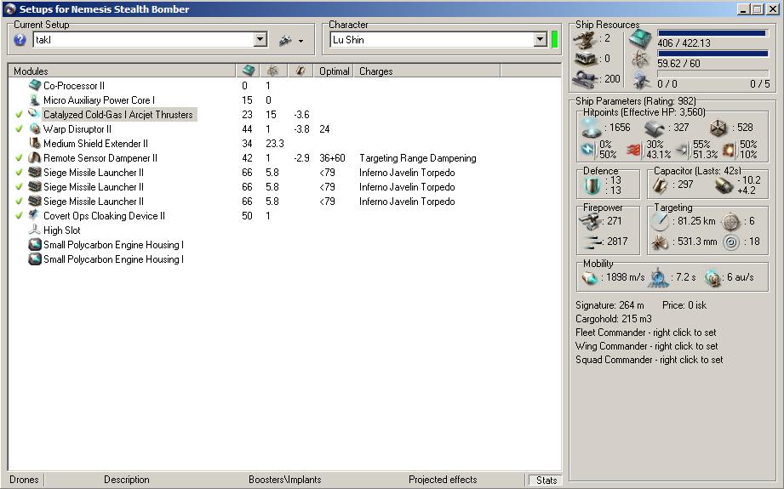Click the Warp Disruptor II module icon

[35, 129]
